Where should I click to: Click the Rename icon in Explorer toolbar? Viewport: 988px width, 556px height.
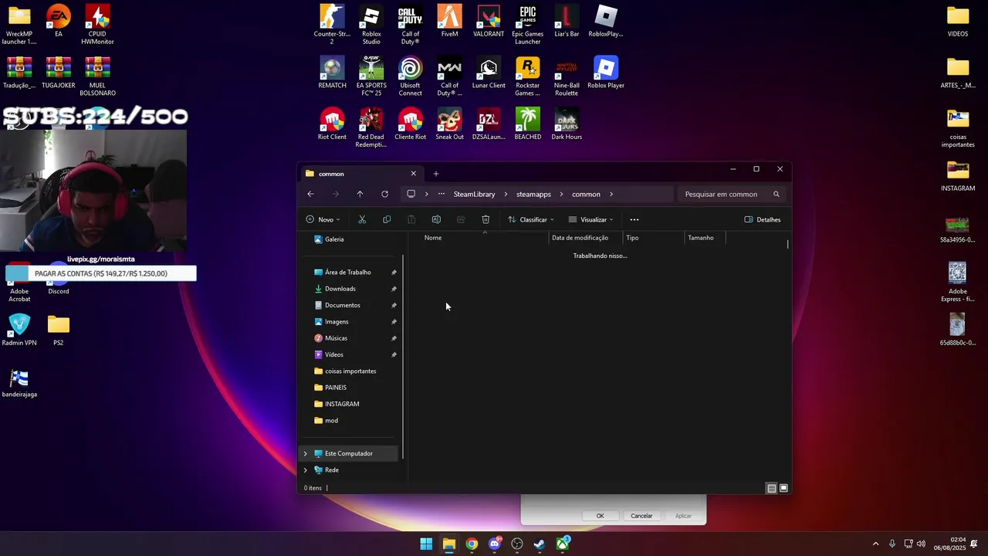(x=436, y=219)
